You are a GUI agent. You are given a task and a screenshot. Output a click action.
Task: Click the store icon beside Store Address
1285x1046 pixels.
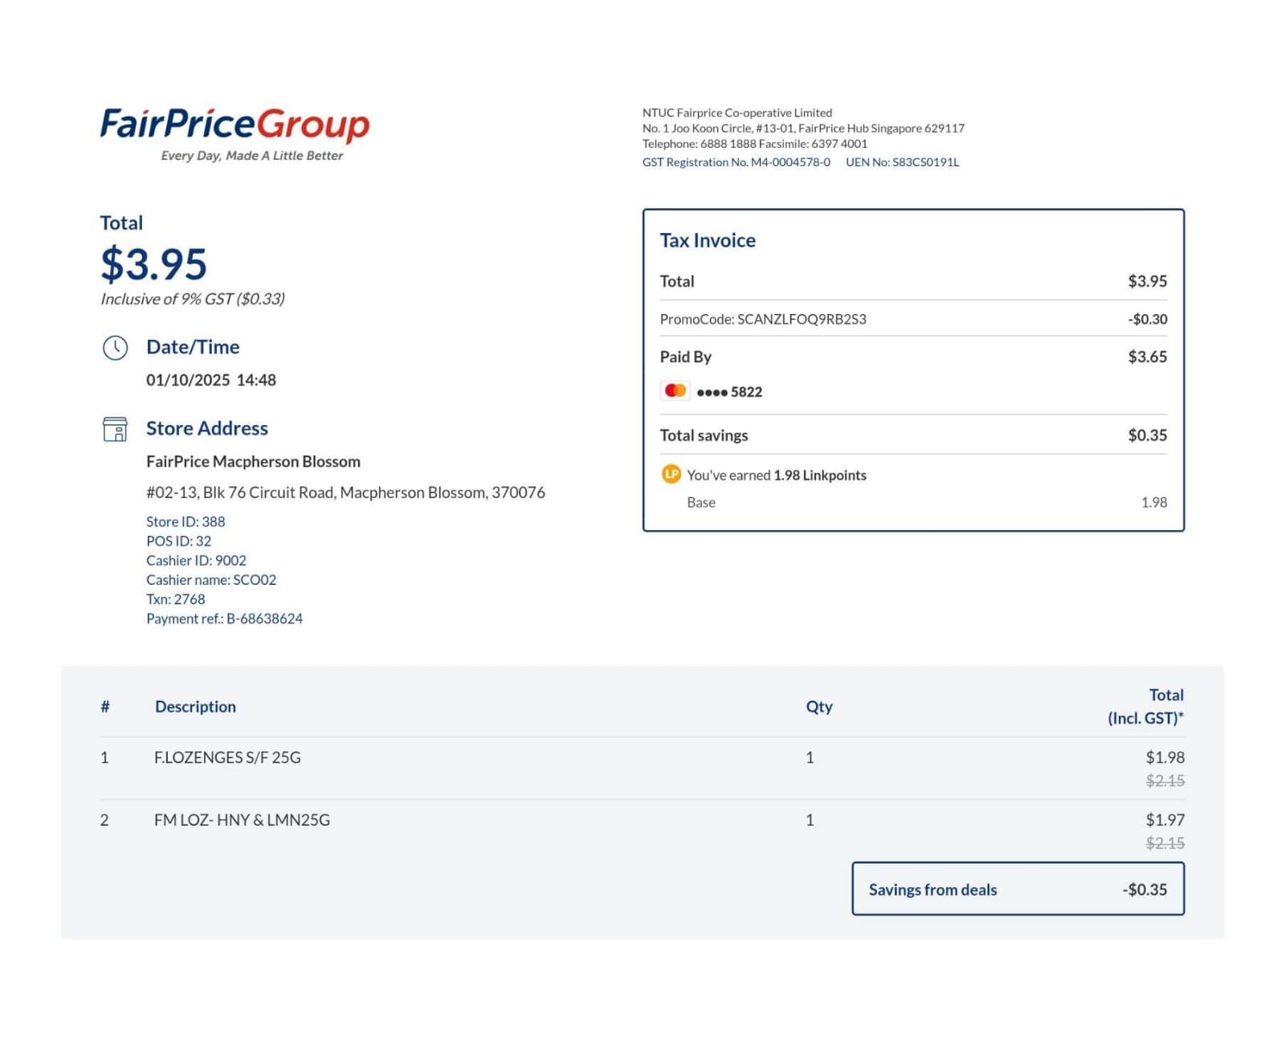pyautogui.click(x=115, y=429)
